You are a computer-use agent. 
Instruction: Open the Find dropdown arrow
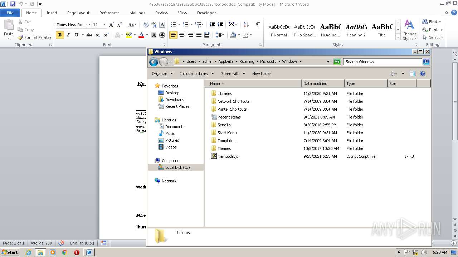click(x=440, y=22)
